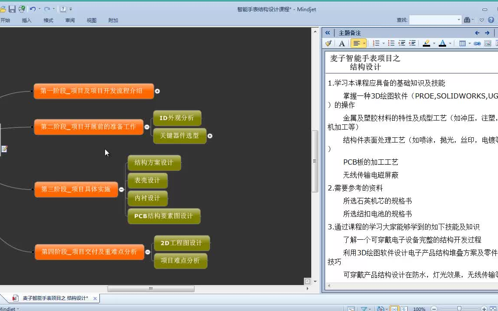Save the mind map document
The width and height of the screenshot is (498, 311).
coord(12,9)
